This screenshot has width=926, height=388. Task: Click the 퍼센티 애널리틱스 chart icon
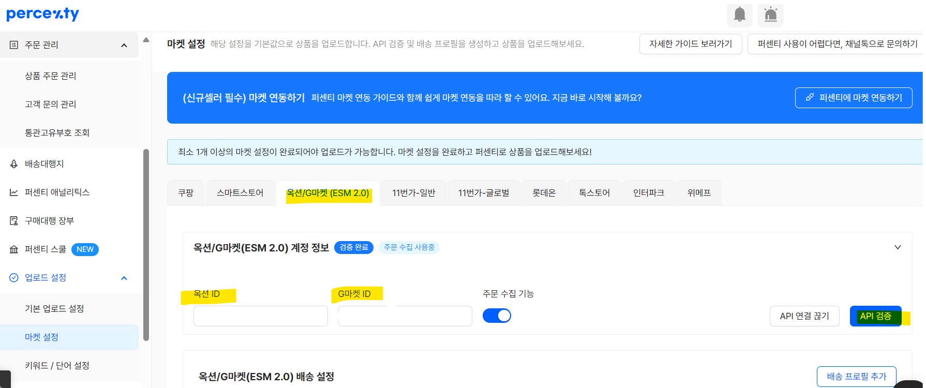14,192
